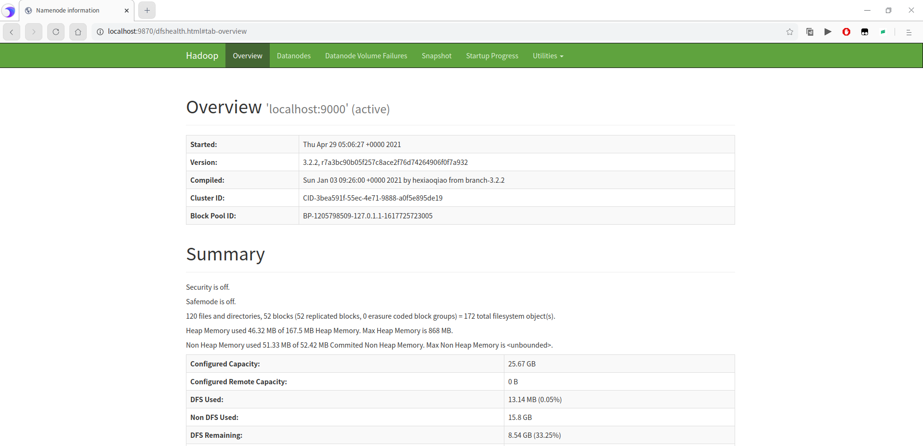
Task: Open the Dark Reader extension icon
Action: click(x=865, y=31)
